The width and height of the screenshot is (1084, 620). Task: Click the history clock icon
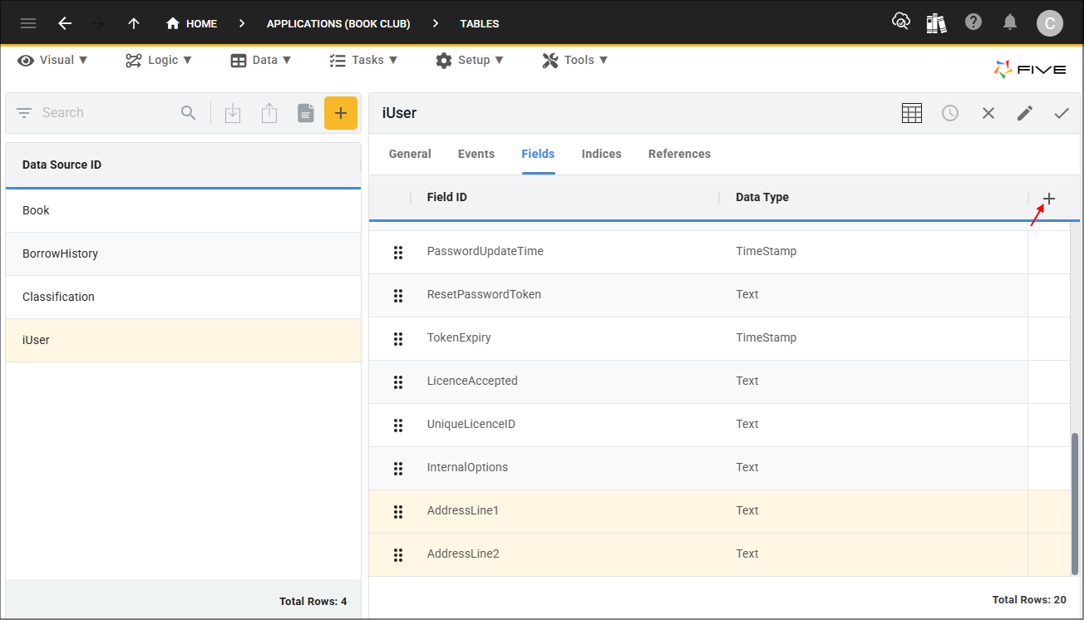tap(950, 113)
